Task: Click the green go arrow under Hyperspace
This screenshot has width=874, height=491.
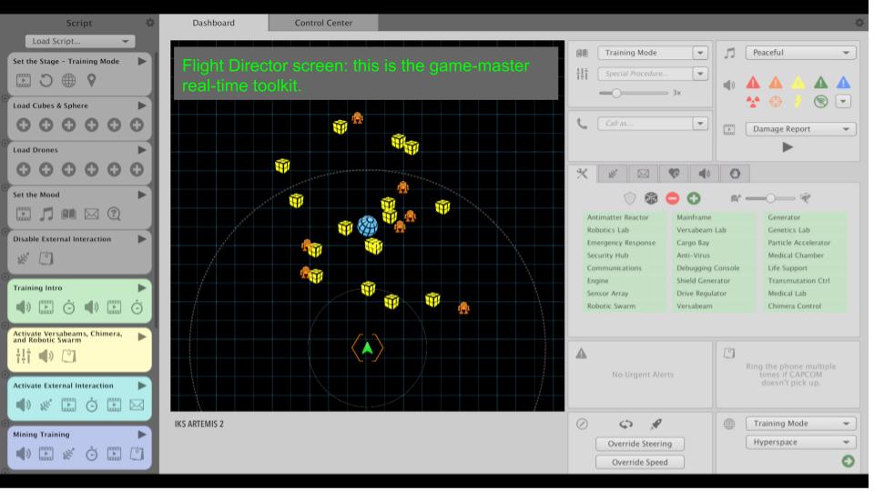Action: [x=849, y=462]
